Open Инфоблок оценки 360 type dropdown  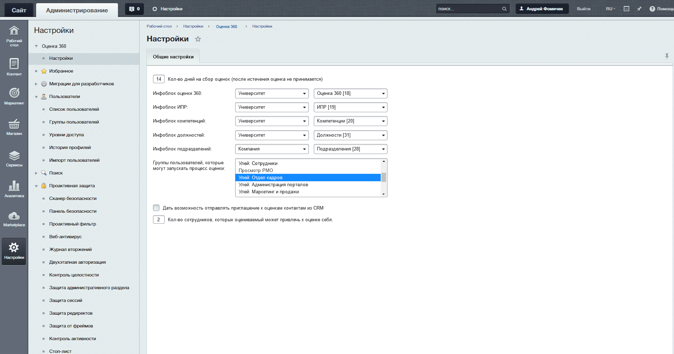(272, 93)
